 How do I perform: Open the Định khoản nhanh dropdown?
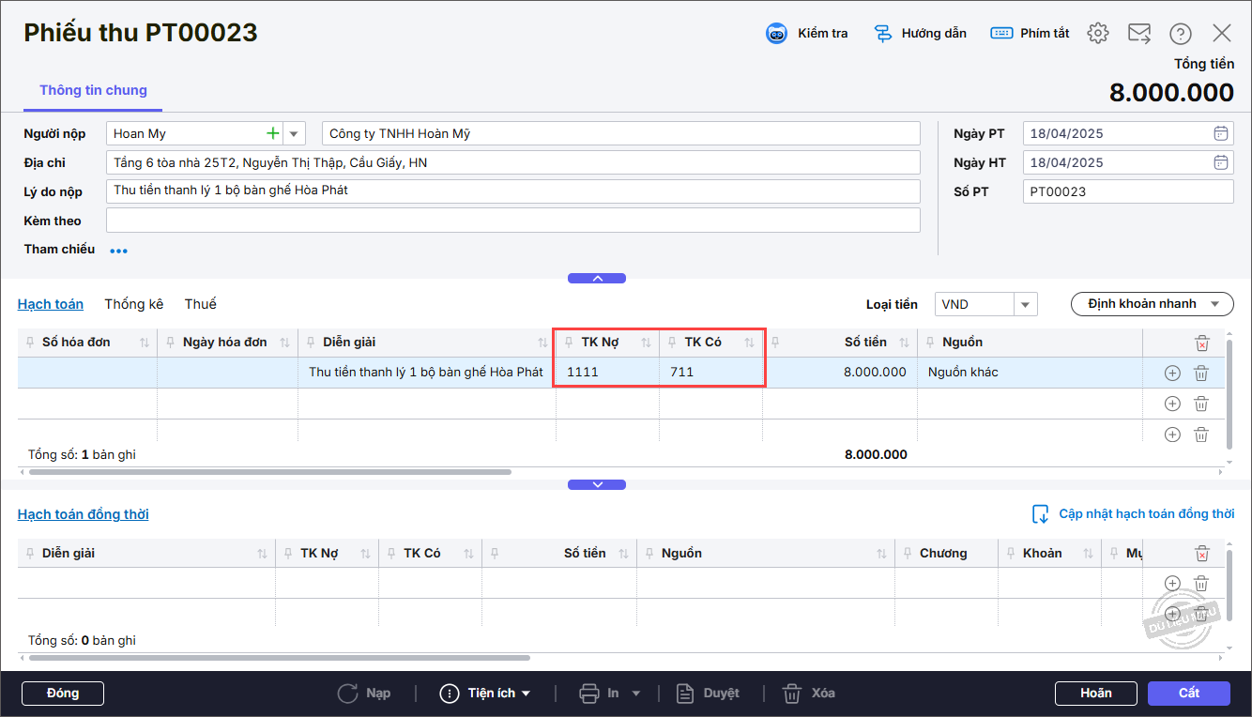pyautogui.click(x=1152, y=304)
